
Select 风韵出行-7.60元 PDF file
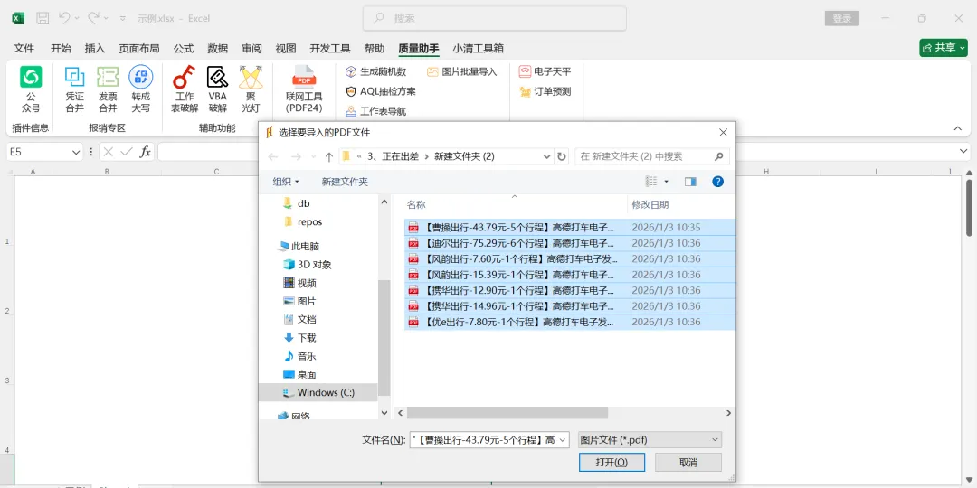[x=570, y=259]
